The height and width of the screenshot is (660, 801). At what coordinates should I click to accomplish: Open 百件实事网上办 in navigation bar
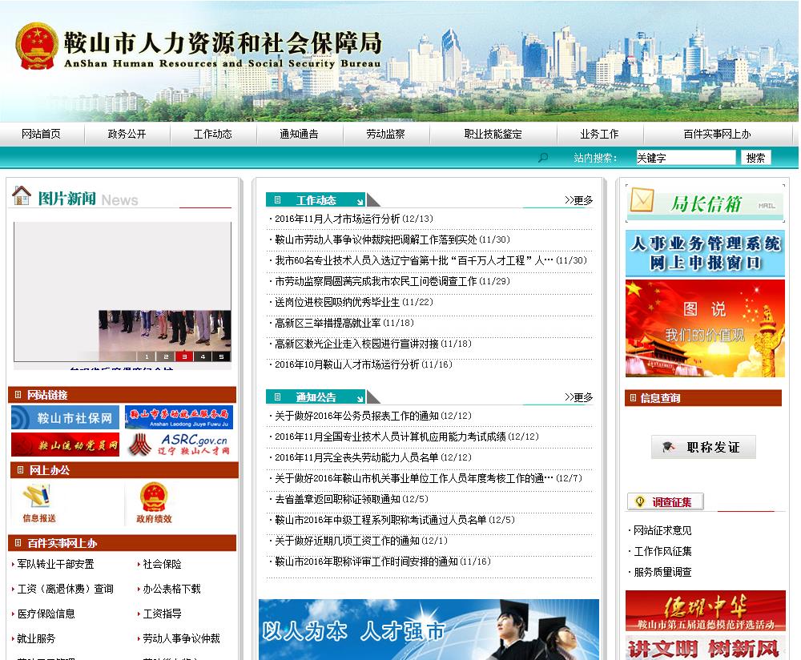717,134
